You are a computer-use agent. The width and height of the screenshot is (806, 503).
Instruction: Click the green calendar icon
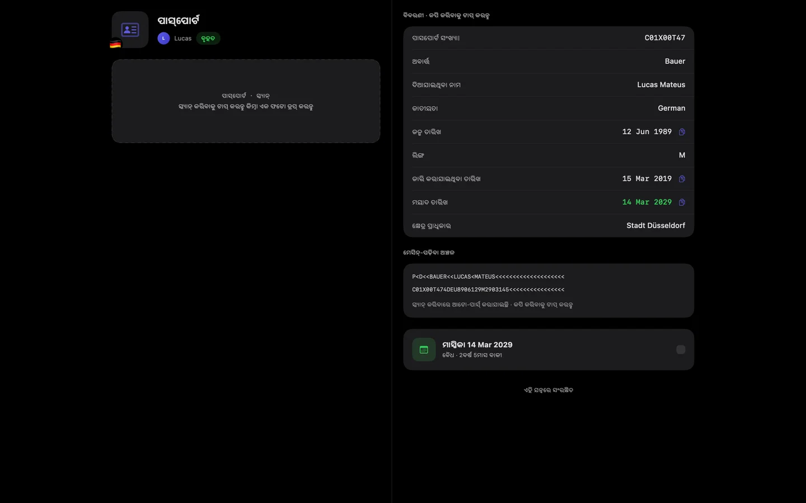point(424,350)
